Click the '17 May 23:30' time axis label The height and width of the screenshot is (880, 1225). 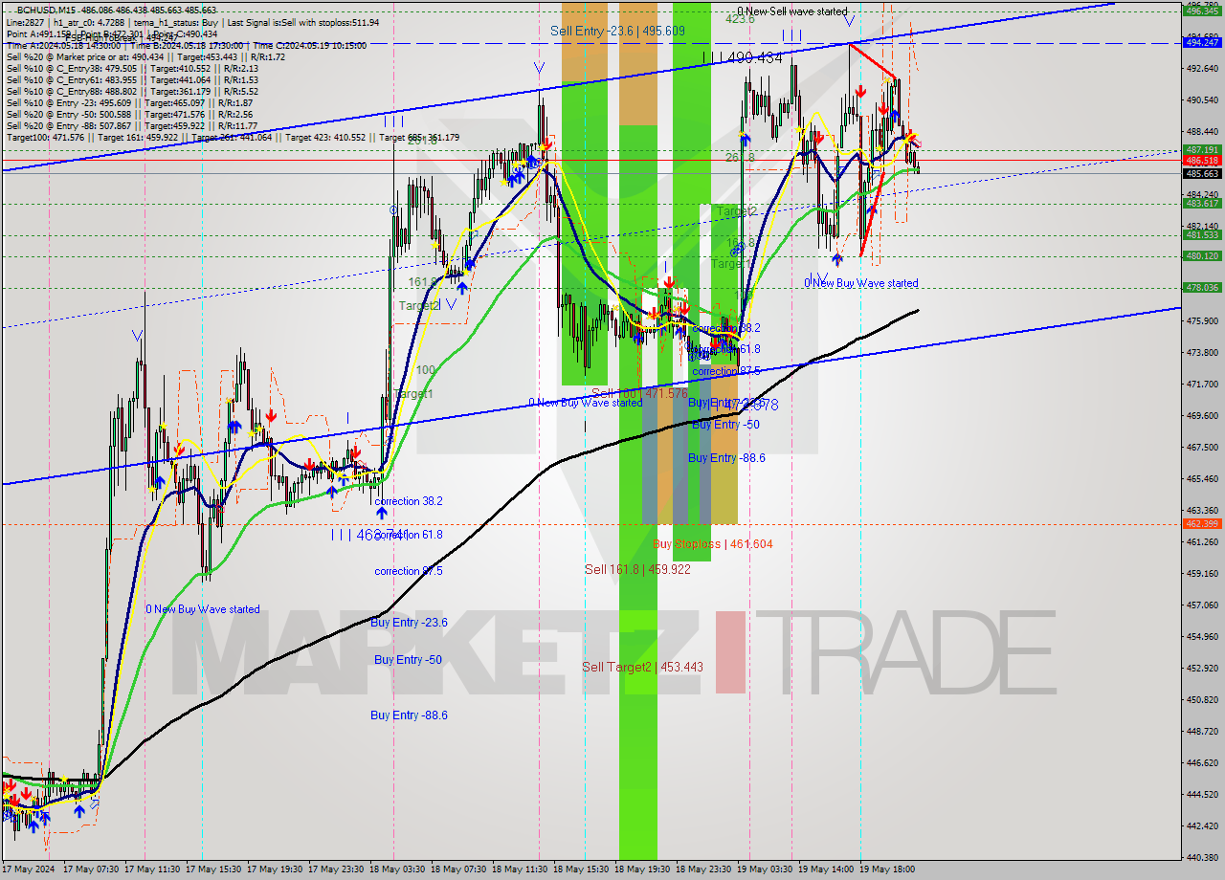tap(337, 869)
